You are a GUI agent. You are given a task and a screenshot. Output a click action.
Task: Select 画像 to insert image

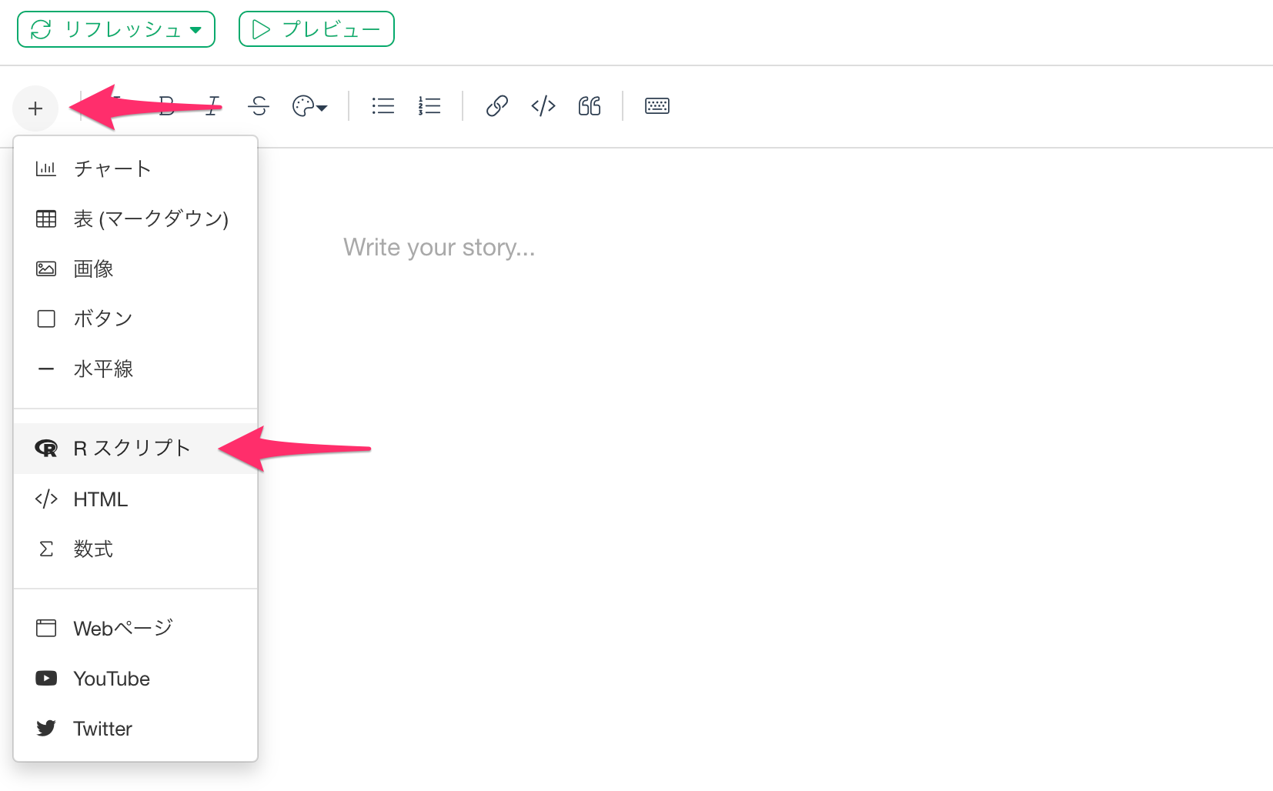pyautogui.click(x=135, y=269)
